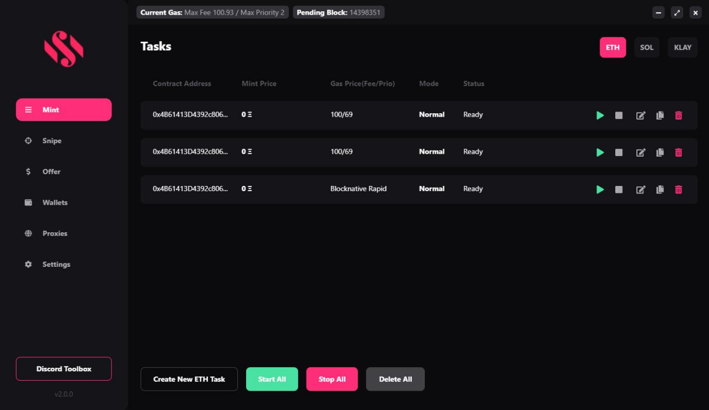709x410 pixels.
Task: Open Settings from the sidebar
Action: [56, 265]
